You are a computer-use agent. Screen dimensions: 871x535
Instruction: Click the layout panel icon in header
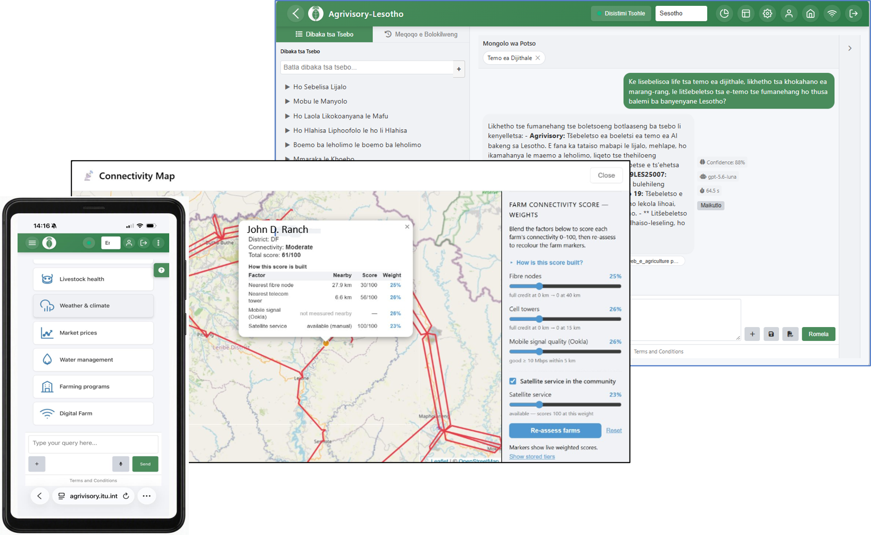coord(746,14)
